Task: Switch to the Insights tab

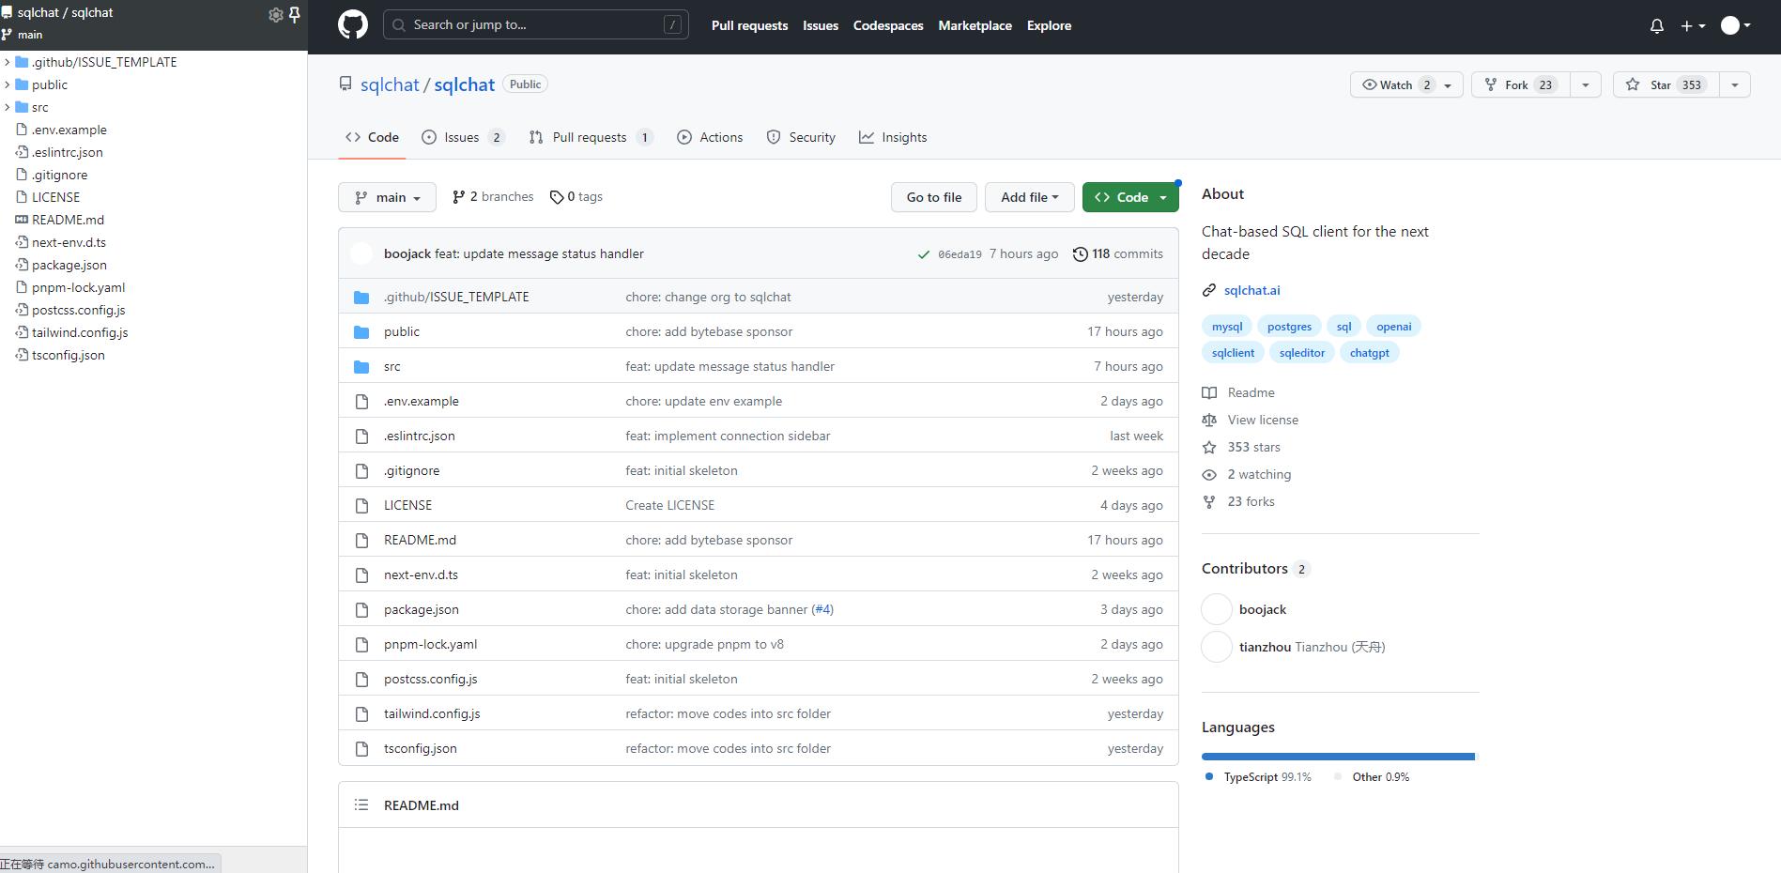Action: tap(893, 137)
